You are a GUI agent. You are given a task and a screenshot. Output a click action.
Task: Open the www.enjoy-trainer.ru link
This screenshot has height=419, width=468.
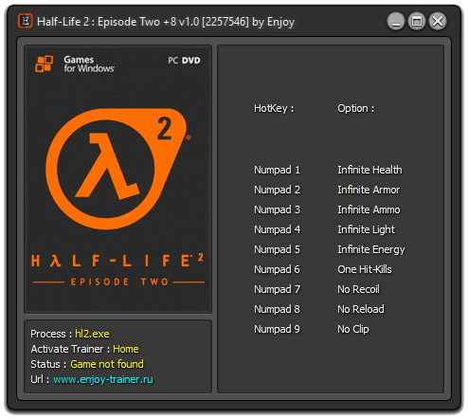tap(103, 379)
